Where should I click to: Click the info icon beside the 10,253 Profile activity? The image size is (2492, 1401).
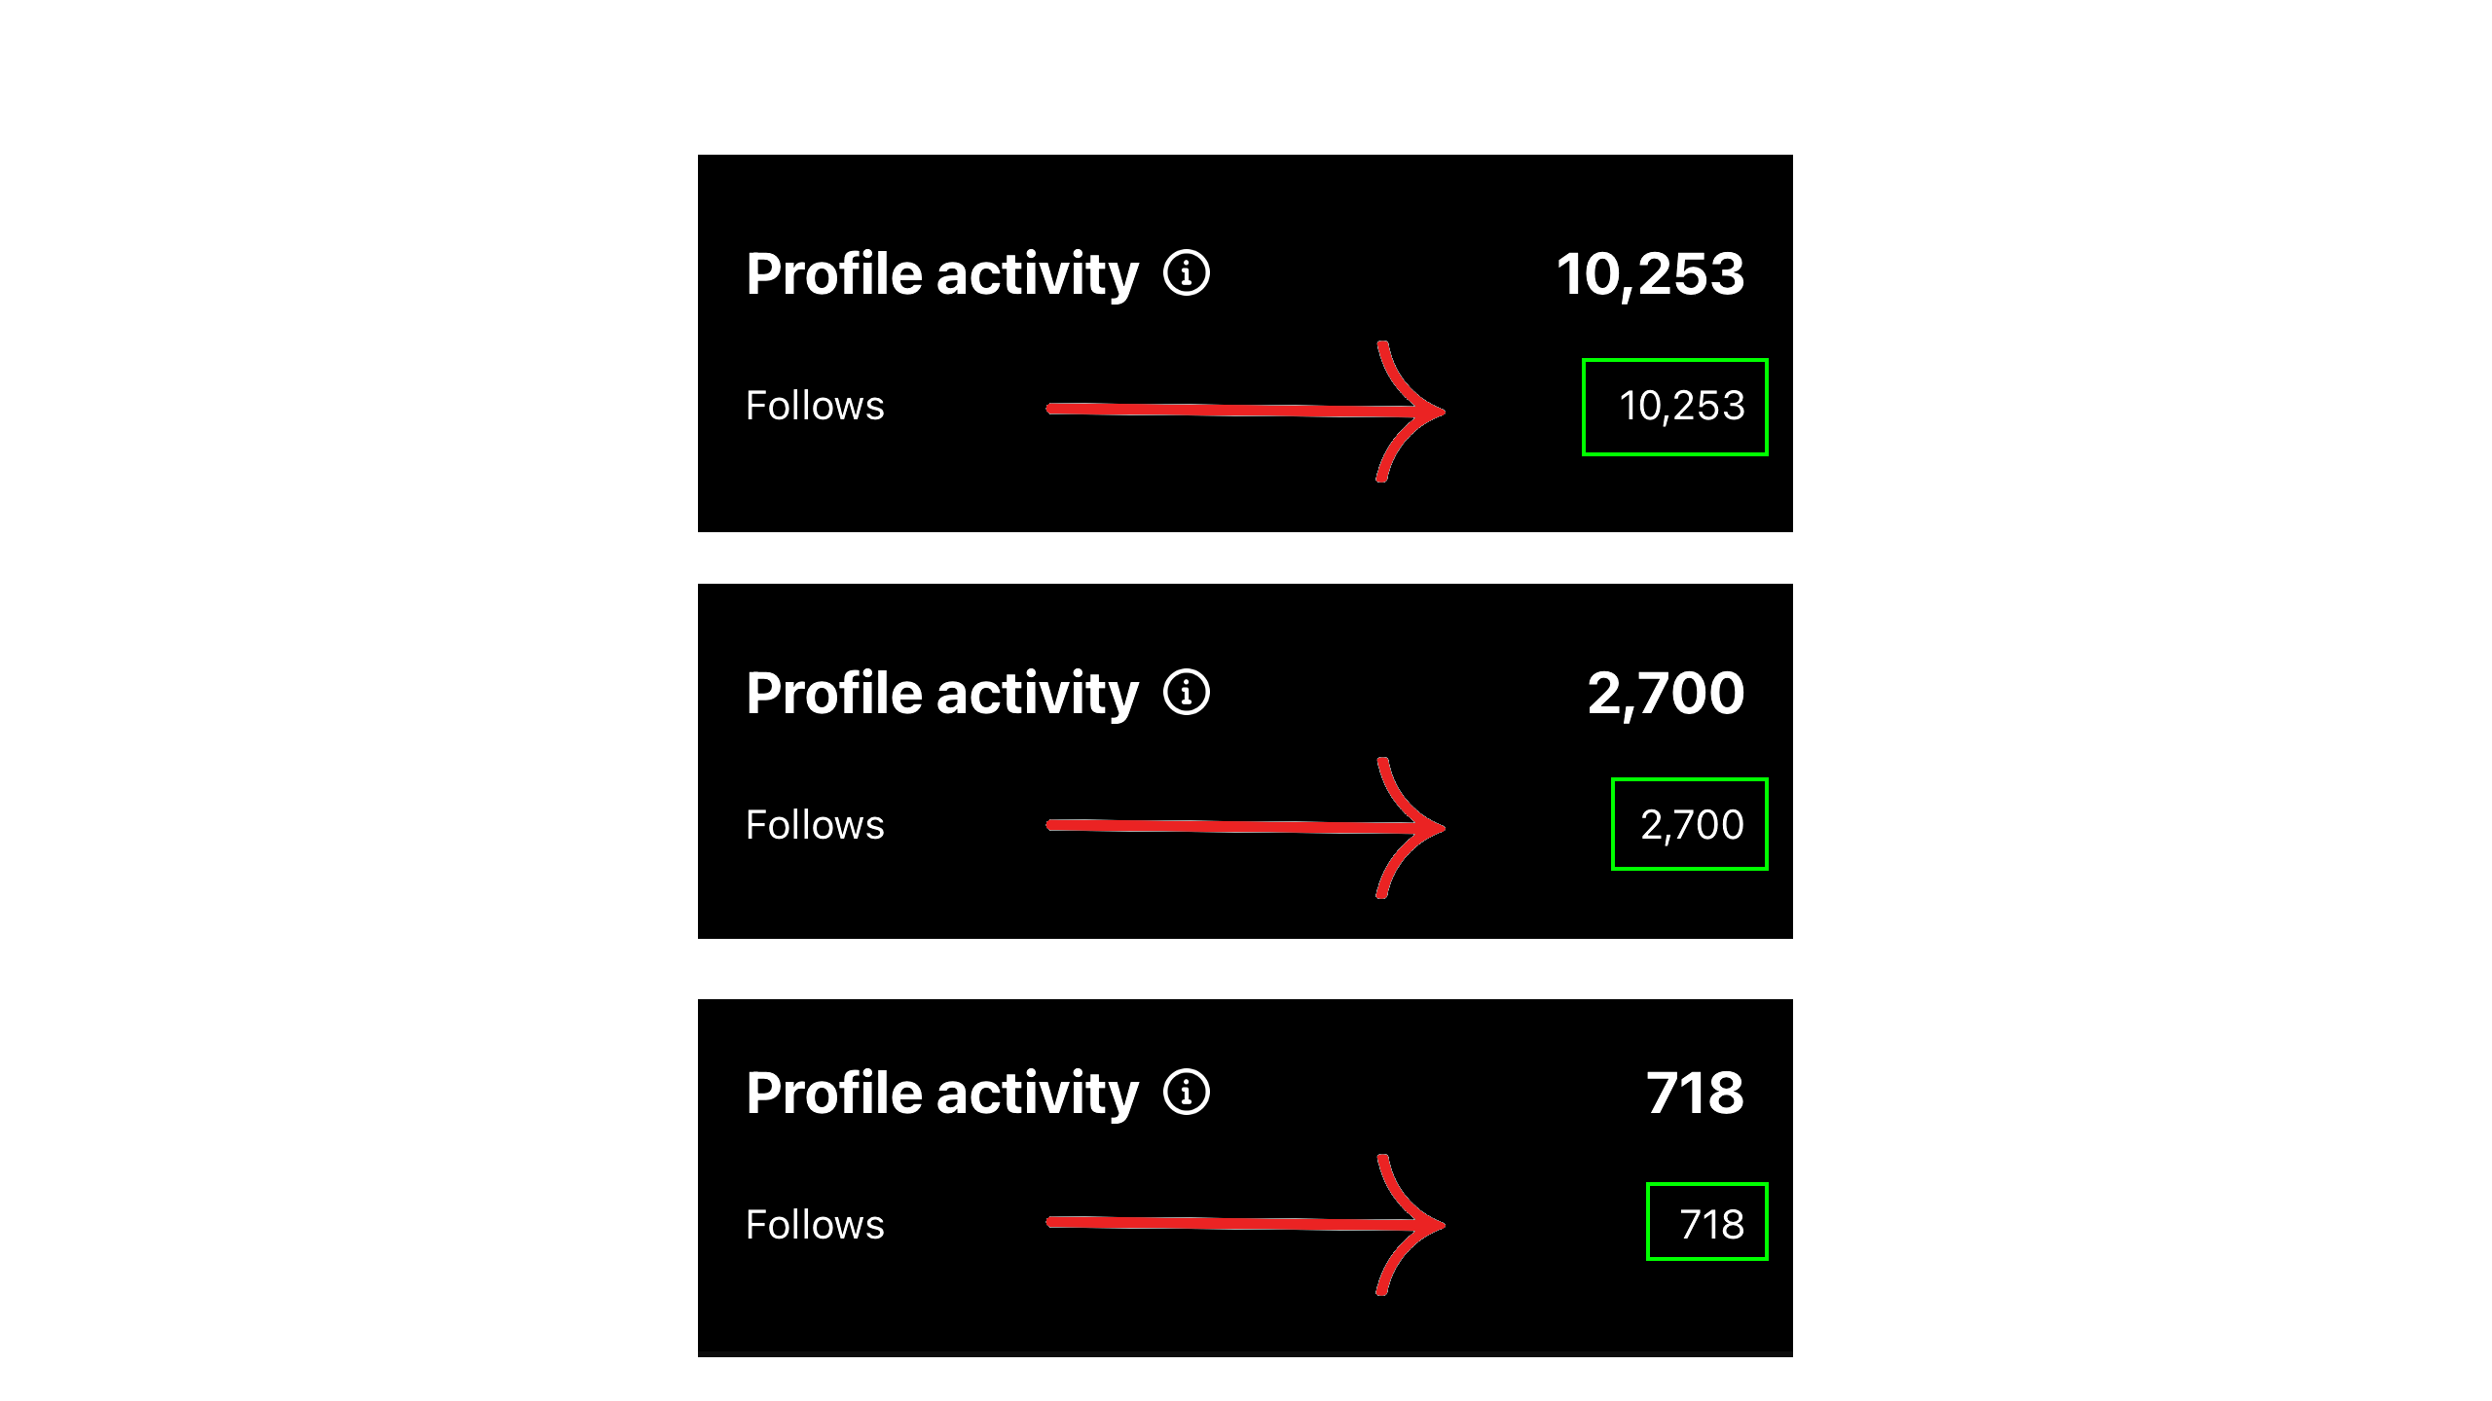[1186, 273]
